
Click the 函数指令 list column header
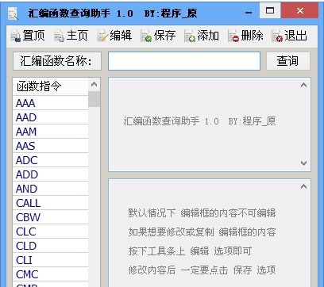click(50, 86)
